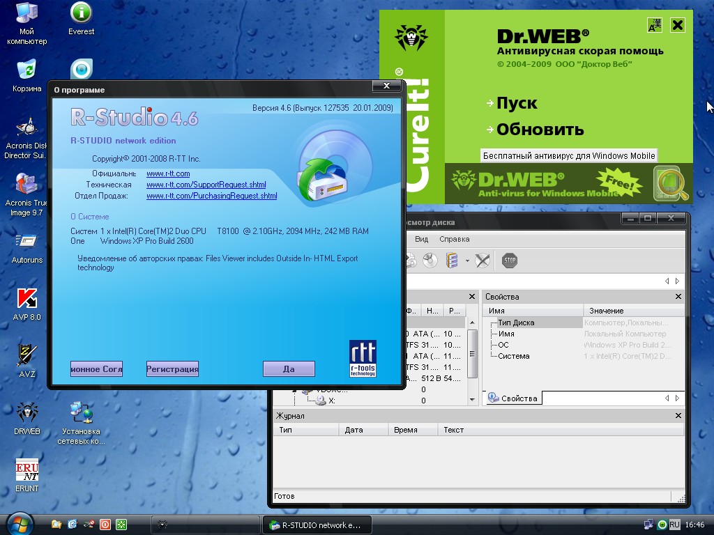Click the R-STUDIO network e... taskbar button
Viewport: 714px width, 535px height.
(317, 525)
